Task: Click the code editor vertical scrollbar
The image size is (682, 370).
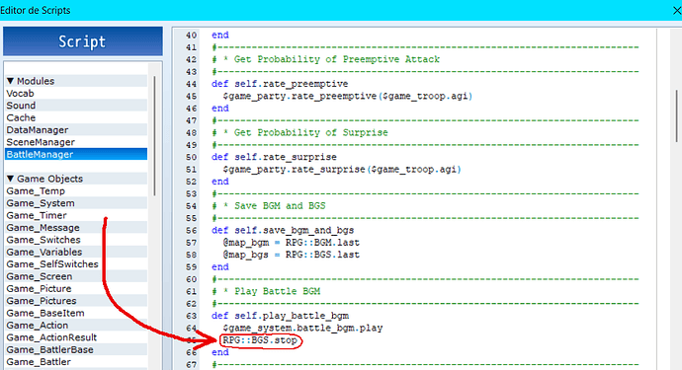Action: [x=677, y=115]
